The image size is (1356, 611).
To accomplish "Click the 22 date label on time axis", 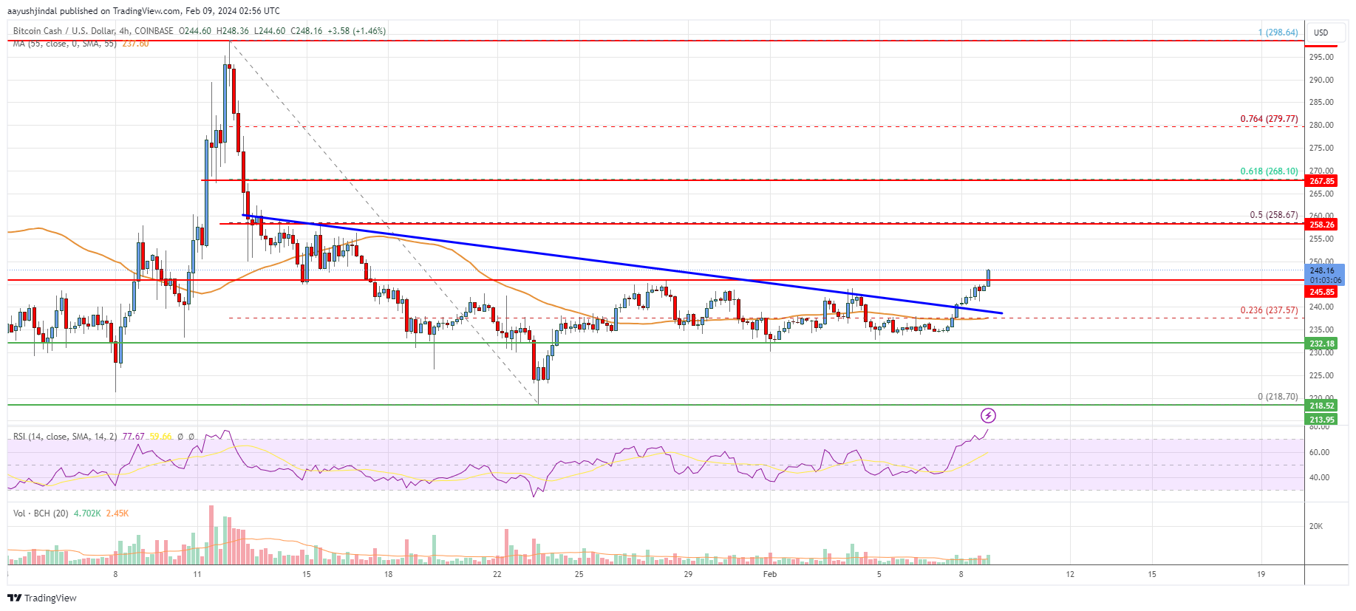I will 497,574.
